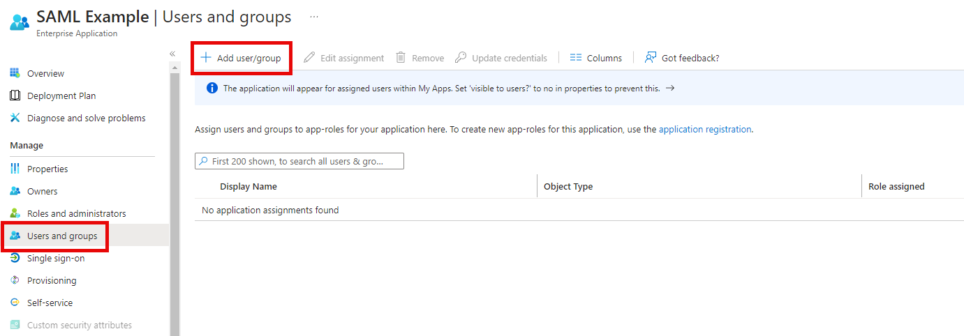Screen dimensions: 964x336
Task: Sort by the Display Name column header
Action: (249, 186)
